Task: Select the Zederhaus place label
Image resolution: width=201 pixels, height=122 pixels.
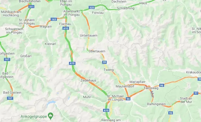Action: tap(88, 80)
